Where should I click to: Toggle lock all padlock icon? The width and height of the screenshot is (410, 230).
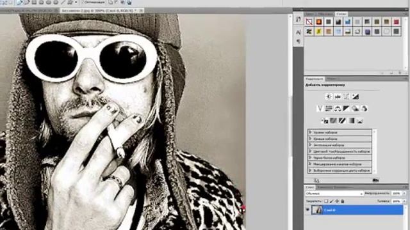[x=343, y=201]
